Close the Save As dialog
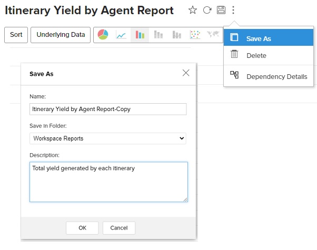Screen dimensions: 317x250 tap(186, 73)
